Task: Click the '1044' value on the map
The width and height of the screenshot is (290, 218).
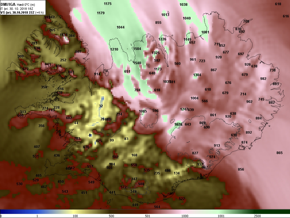Action: pyautogui.click(x=120, y=27)
